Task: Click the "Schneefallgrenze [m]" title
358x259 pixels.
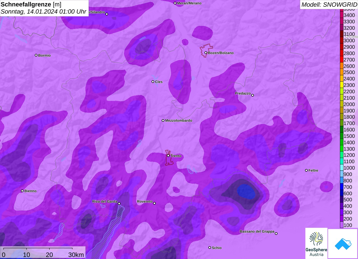Action: [x=31, y=4]
